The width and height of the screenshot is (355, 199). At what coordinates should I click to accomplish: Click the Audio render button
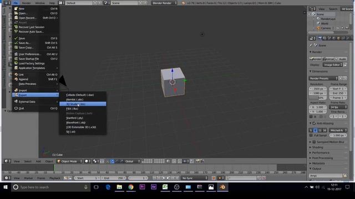click(341, 59)
